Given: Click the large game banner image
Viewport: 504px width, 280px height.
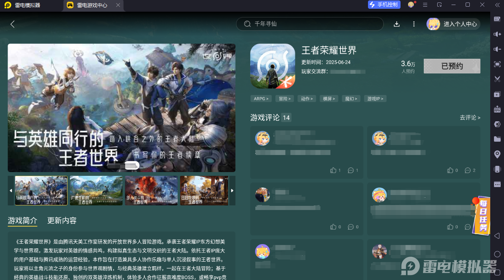Looking at the screenshot, I should (x=121, y=108).
